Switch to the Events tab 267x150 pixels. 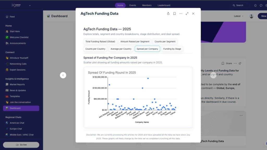pos(132,5)
